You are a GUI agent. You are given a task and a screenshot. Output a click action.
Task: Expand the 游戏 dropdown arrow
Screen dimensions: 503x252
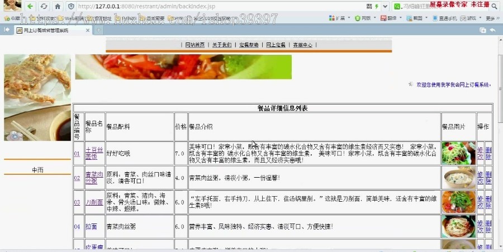(x=480, y=18)
